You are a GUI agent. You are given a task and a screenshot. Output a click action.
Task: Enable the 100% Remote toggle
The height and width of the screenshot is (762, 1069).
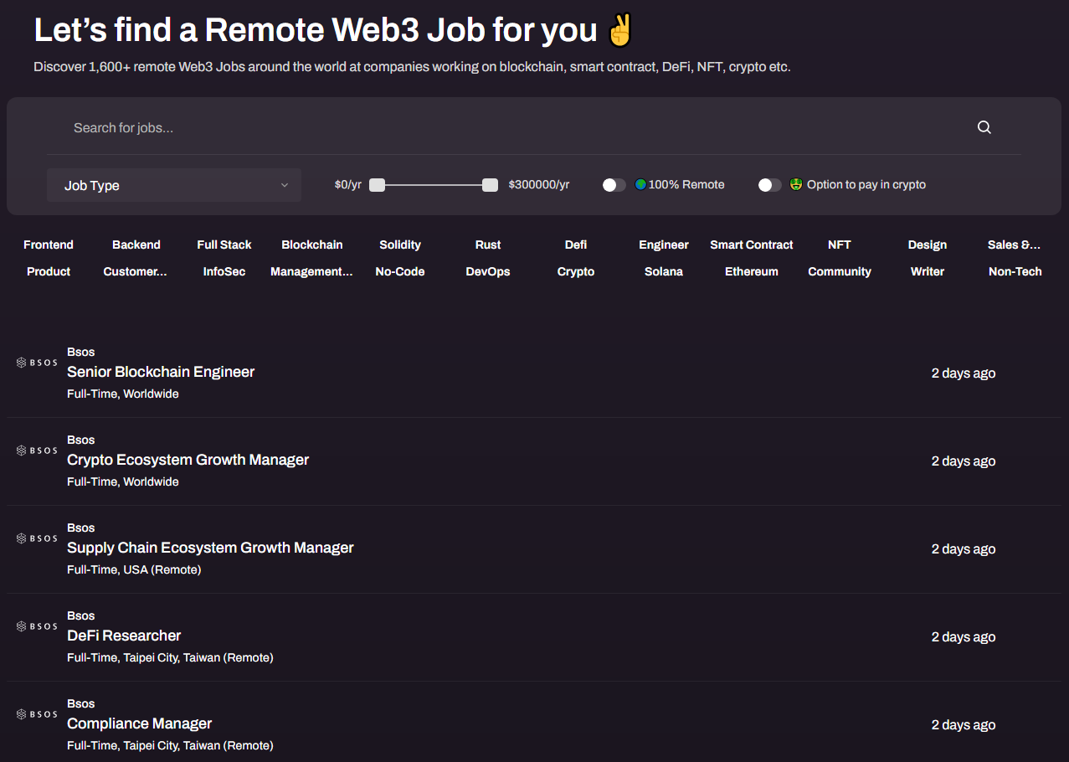614,185
